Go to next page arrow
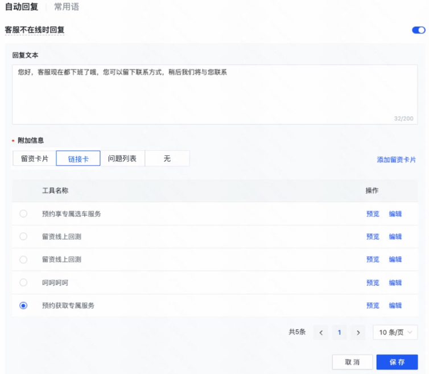The image size is (429, 374). coord(358,332)
